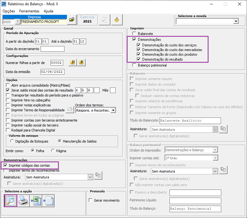Toggle Demonstração do custo dos produtos
The image size is (247, 218).
(139, 54)
